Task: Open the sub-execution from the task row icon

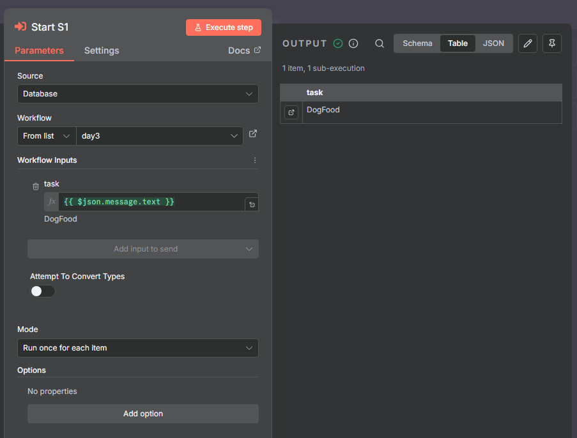Action: click(x=291, y=112)
